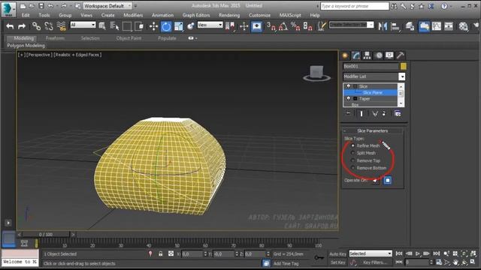Toggle Show End Result in modifier stack
The image size is (481, 270).
pos(362,113)
